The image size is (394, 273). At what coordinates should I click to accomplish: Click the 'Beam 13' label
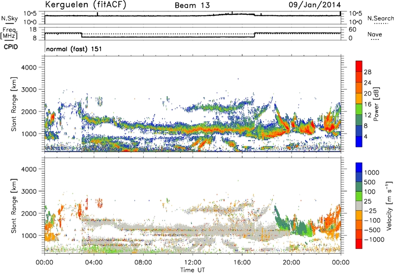(x=192, y=5)
